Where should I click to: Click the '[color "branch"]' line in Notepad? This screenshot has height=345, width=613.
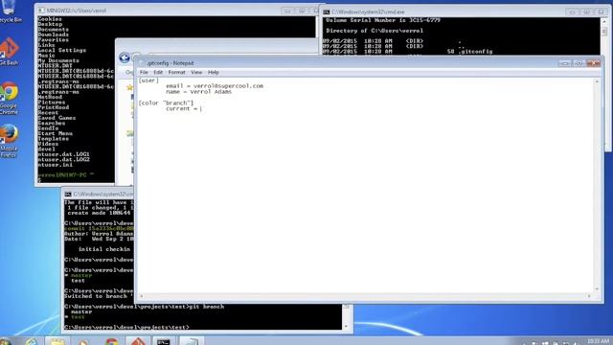[166, 103]
